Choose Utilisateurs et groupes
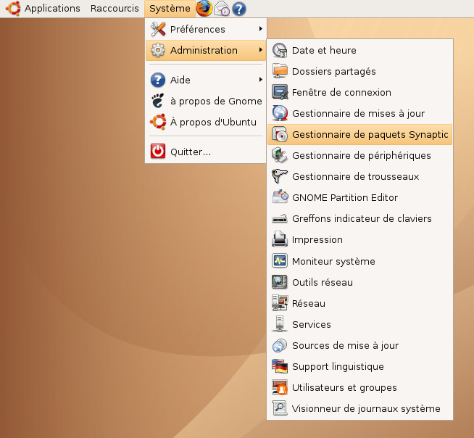This screenshot has width=474, height=438. click(x=344, y=387)
